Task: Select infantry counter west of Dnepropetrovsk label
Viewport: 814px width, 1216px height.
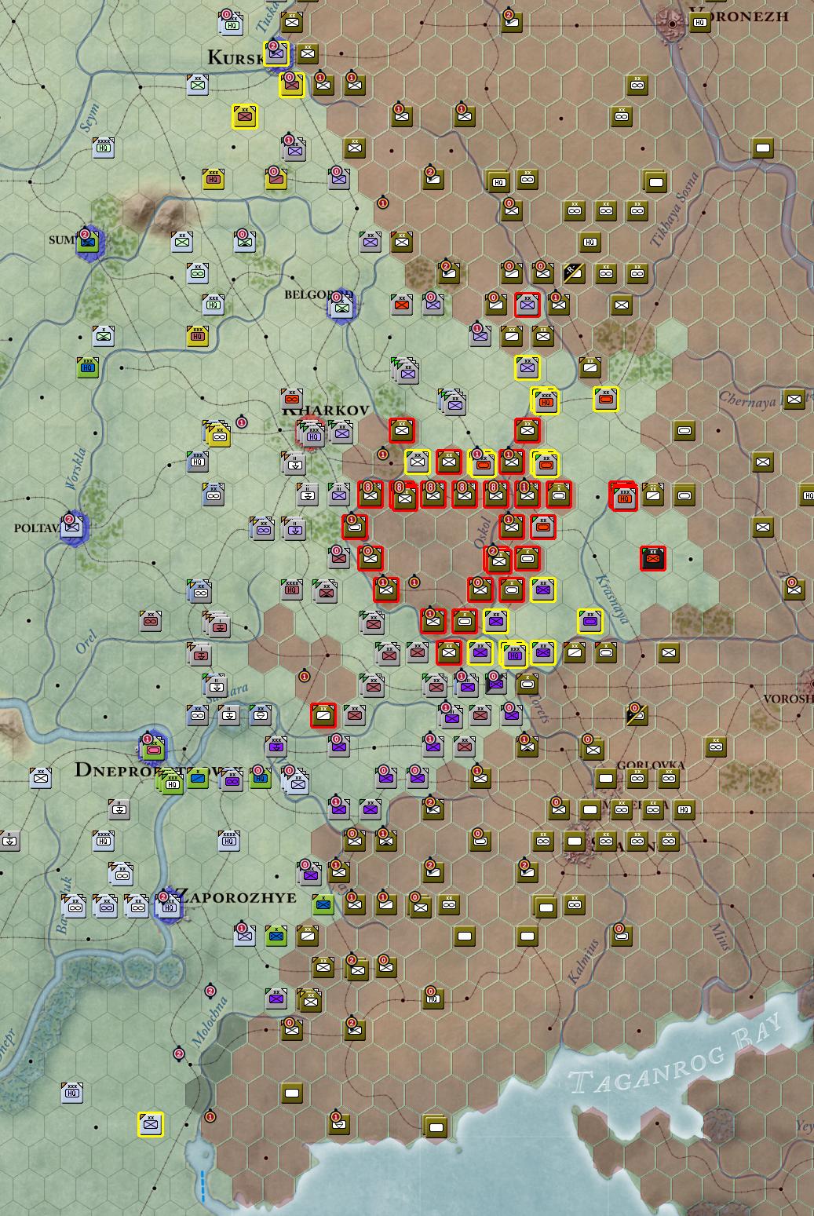Action: [41, 777]
